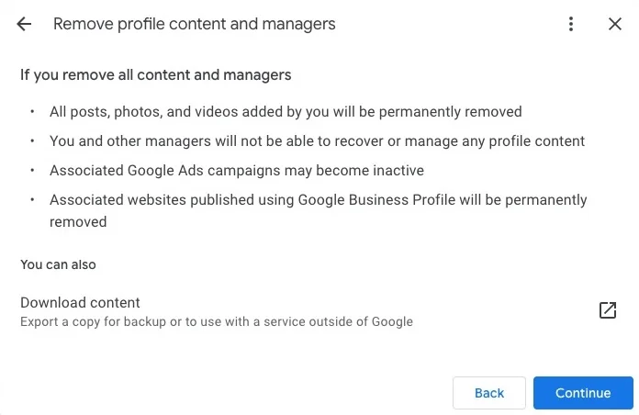Click the 'You can also' label

(58, 264)
